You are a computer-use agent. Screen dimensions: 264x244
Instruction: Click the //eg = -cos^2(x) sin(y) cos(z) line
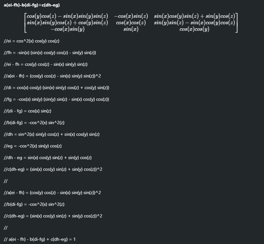(x=33, y=146)
